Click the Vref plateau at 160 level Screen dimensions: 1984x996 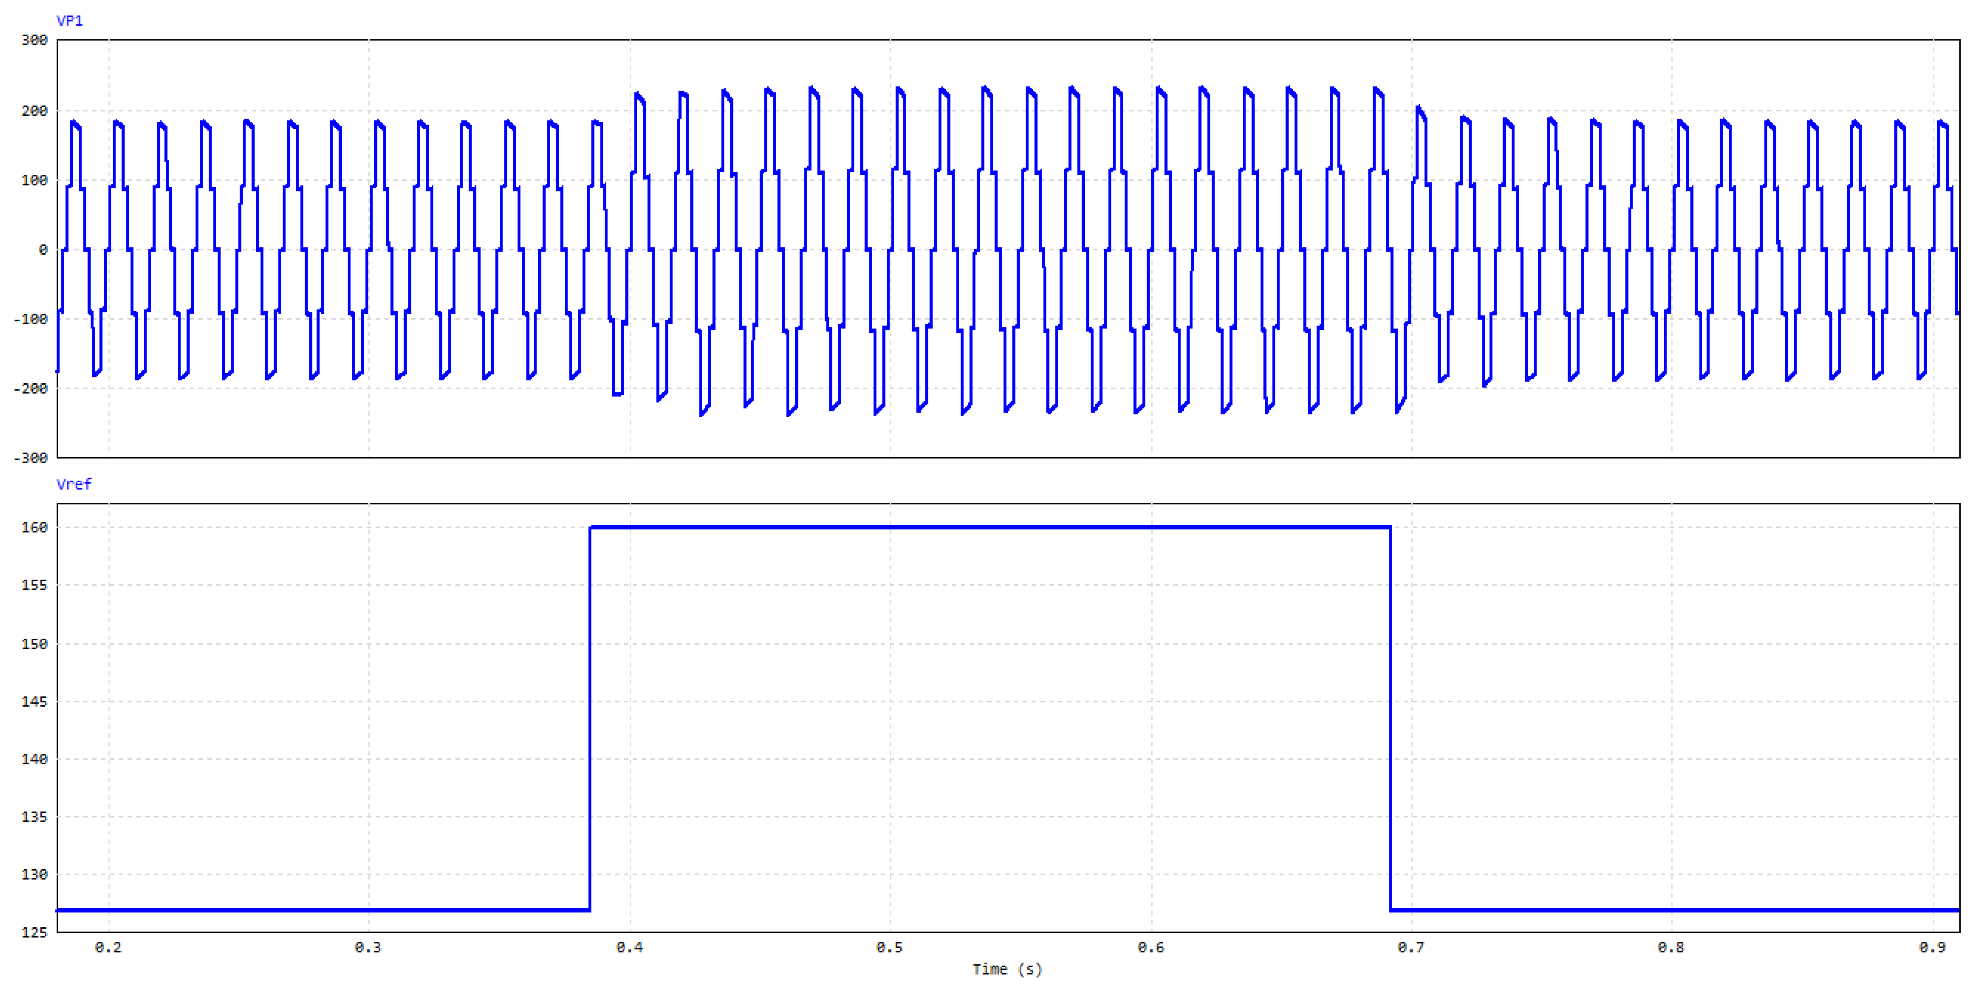pos(989,527)
